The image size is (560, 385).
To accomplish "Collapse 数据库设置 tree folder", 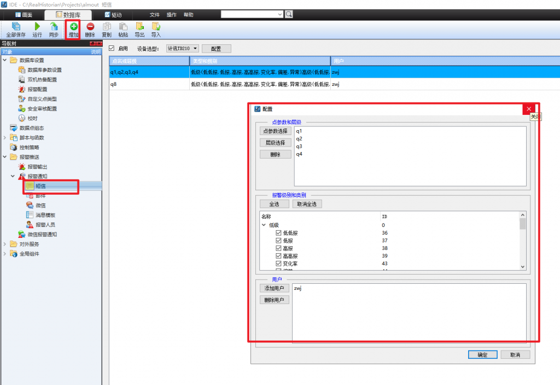I will coord(4,60).
